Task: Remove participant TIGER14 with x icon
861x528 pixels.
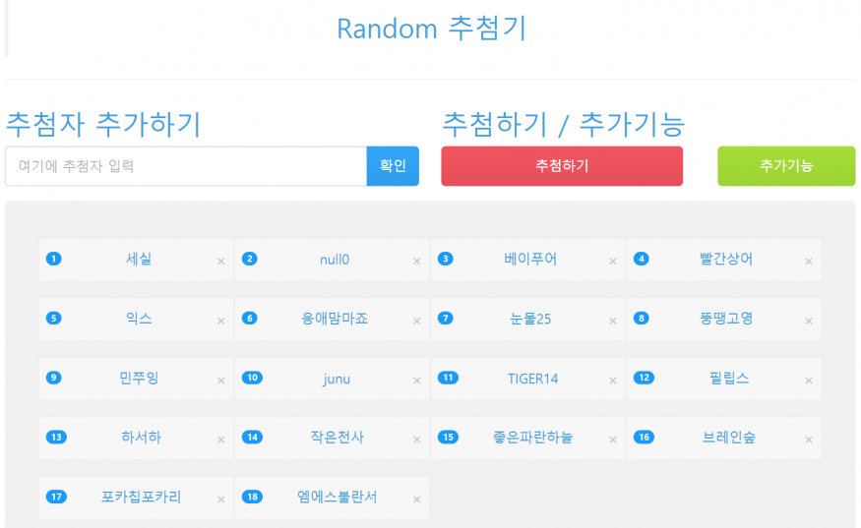Action: 612,381
